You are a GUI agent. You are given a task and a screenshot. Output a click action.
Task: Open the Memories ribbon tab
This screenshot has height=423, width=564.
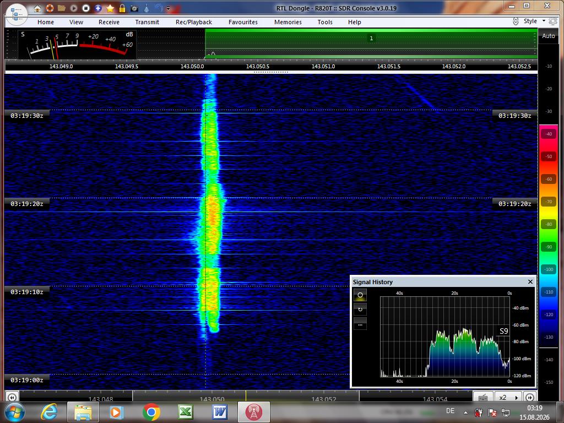pyautogui.click(x=288, y=22)
